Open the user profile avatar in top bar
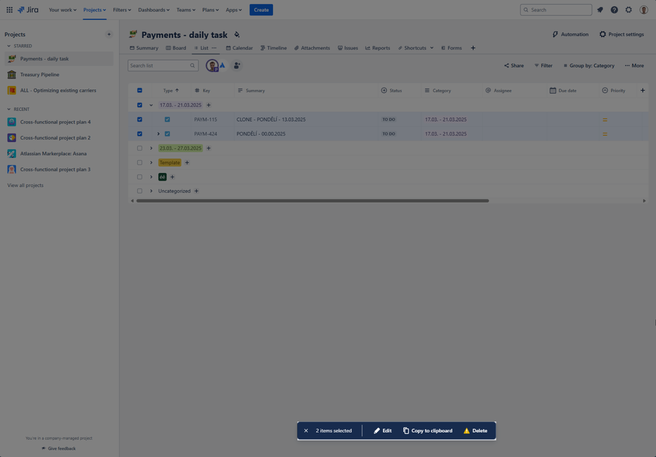The image size is (656, 457). click(x=644, y=10)
